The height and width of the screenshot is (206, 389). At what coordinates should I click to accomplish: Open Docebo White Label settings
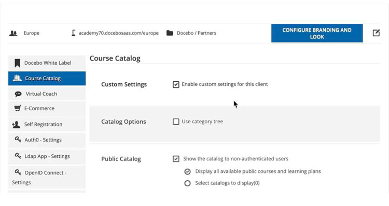(x=47, y=63)
